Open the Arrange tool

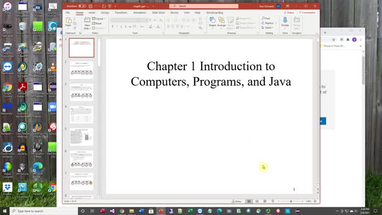pyautogui.click(x=221, y=22)
